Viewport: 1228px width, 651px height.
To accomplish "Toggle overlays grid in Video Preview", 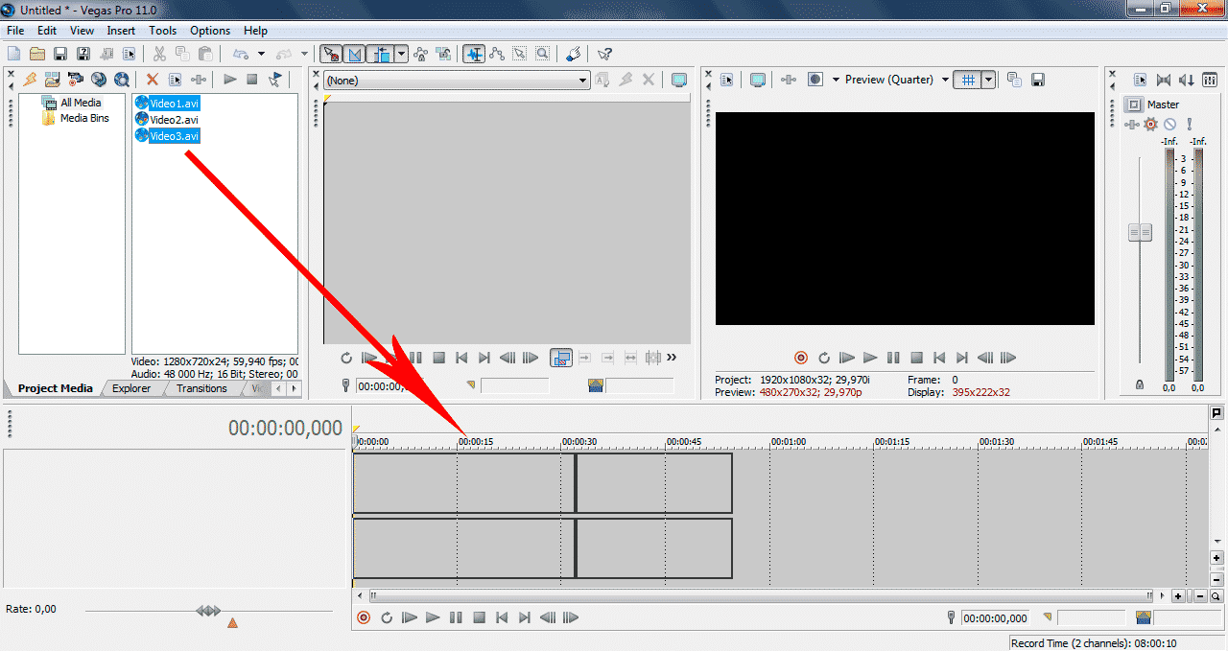I will coord(968,80).
